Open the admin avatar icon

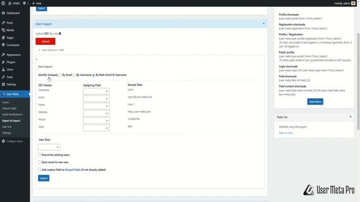coord(353,3)
